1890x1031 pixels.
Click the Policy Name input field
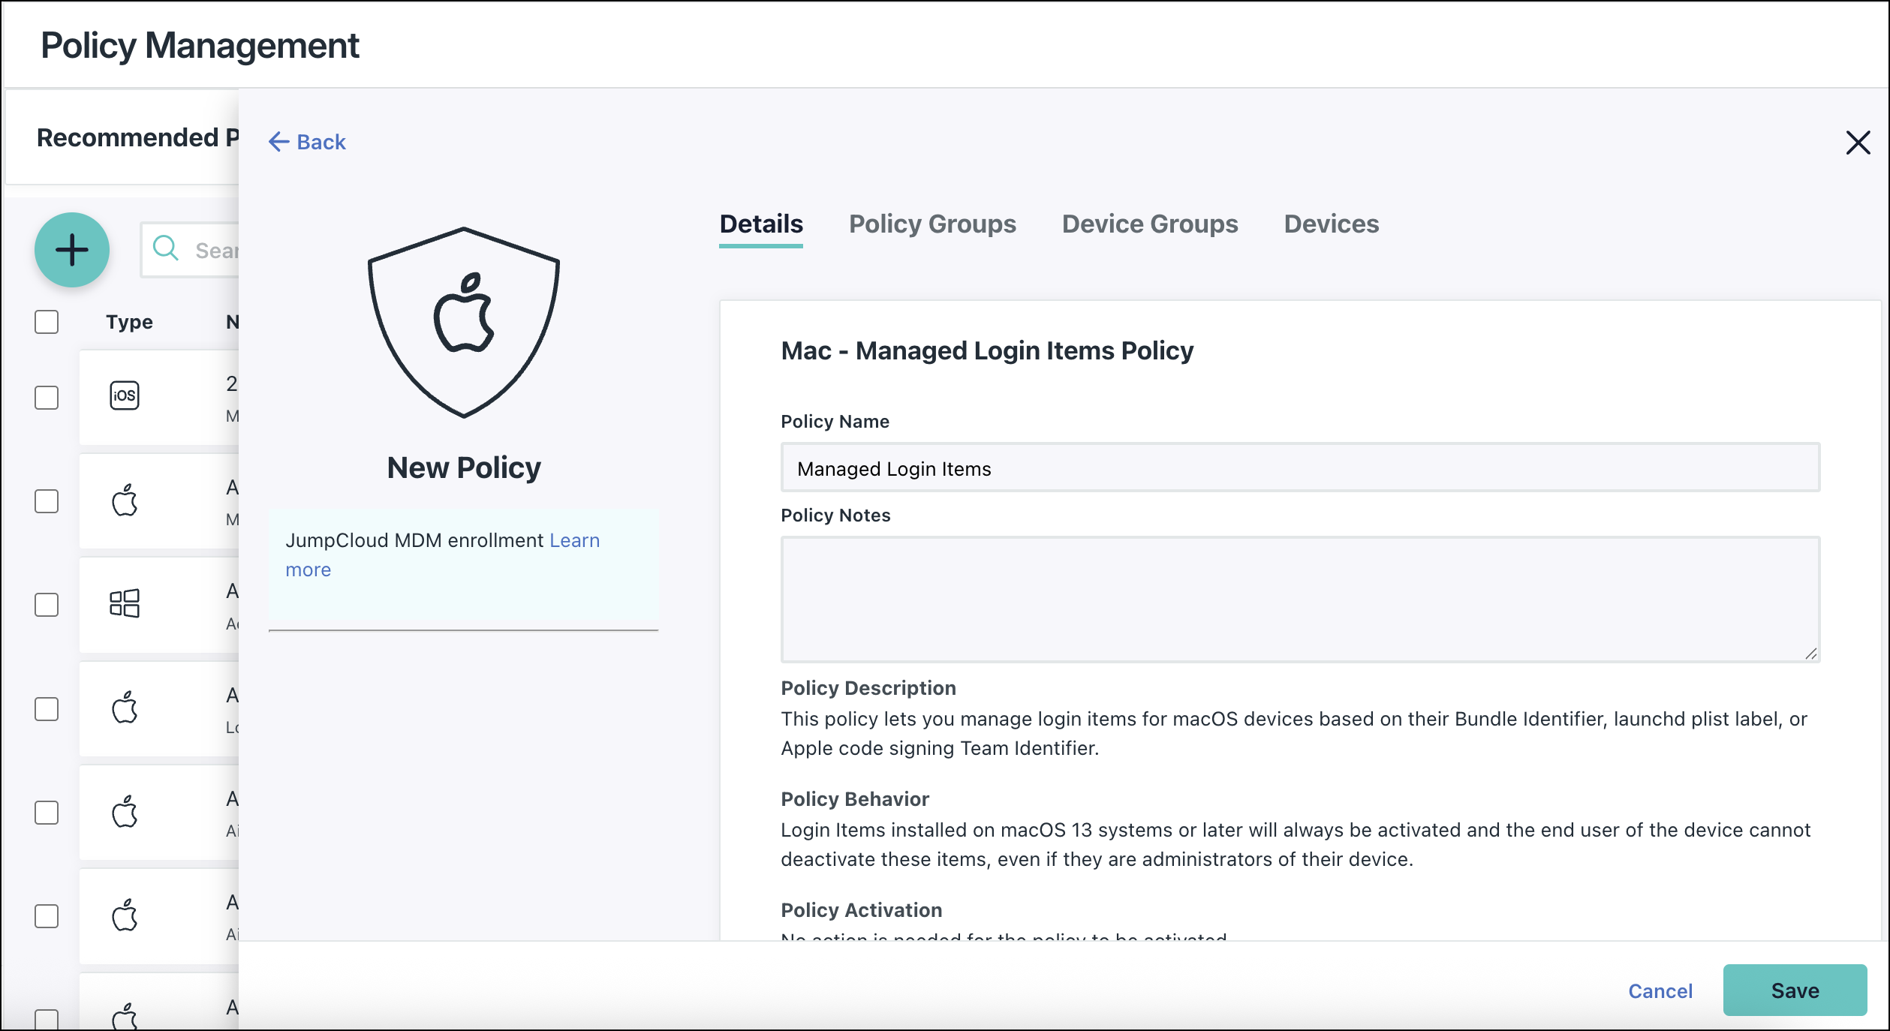pos(1300,467)
